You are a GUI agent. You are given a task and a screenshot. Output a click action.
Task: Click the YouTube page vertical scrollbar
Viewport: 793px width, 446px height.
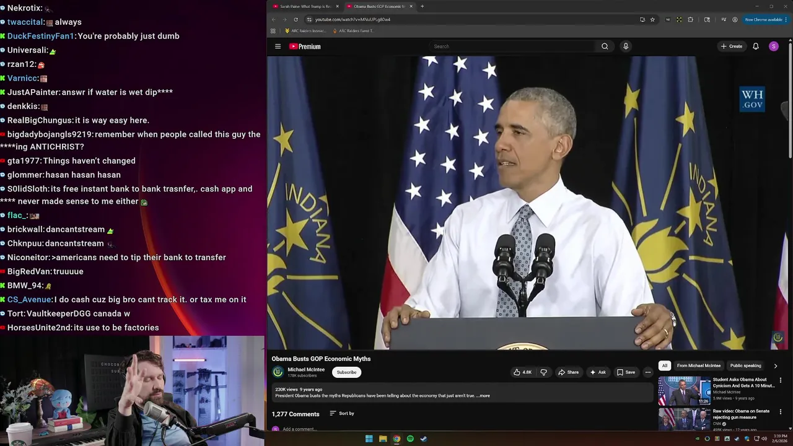[790, 99]
